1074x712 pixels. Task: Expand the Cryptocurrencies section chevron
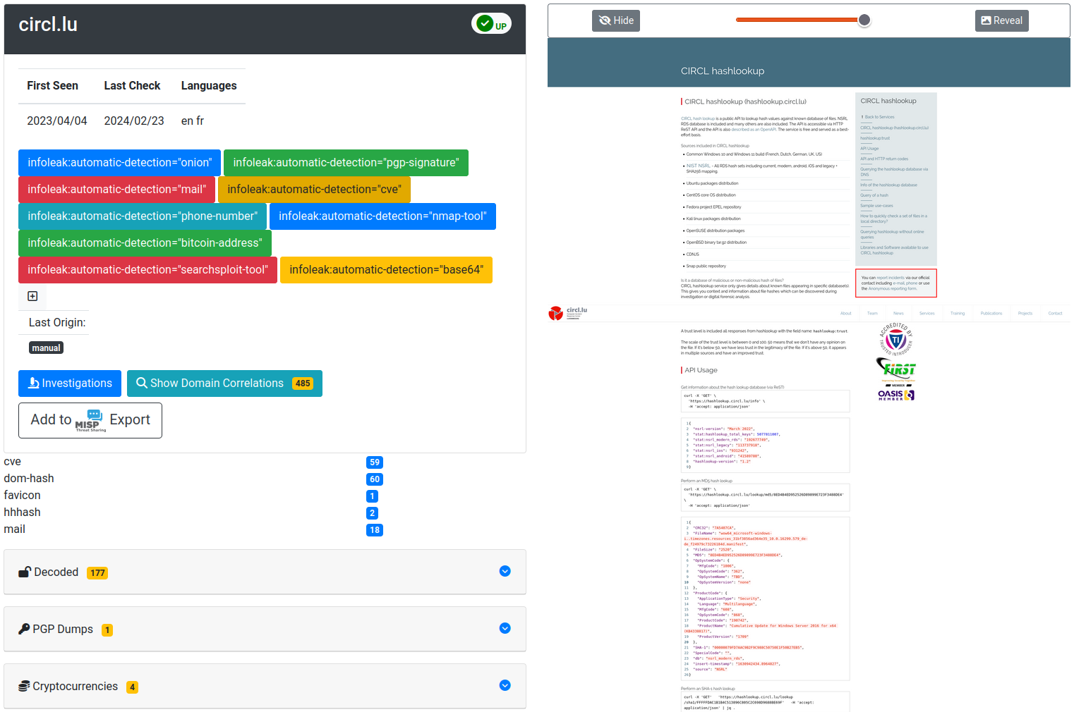click(505, 686)
